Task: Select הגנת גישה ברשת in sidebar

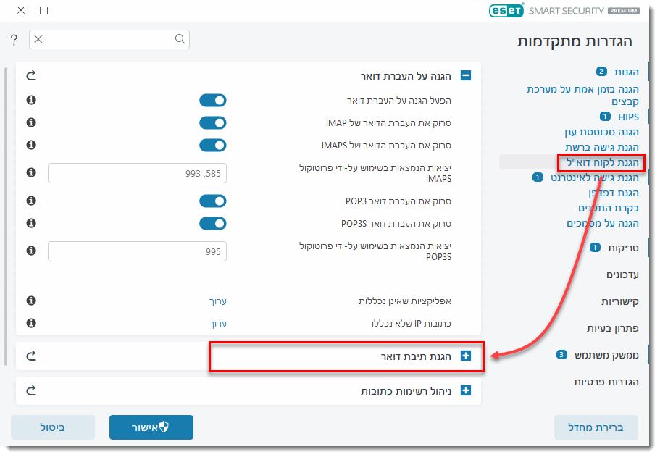Action: click(x=602, y=147)
